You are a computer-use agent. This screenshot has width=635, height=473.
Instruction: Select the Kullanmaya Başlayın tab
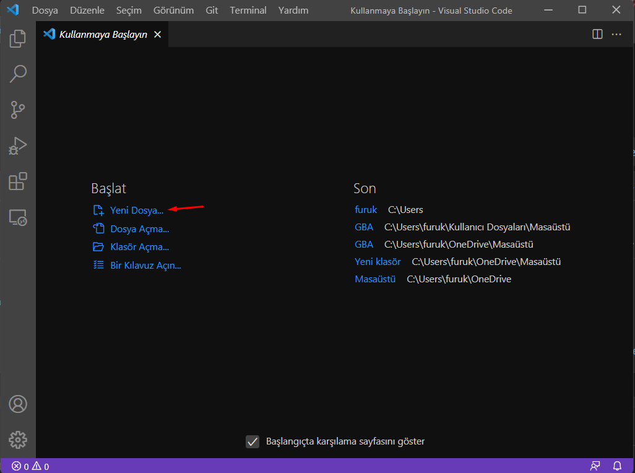pyautogui.click(x=103, y=35)
